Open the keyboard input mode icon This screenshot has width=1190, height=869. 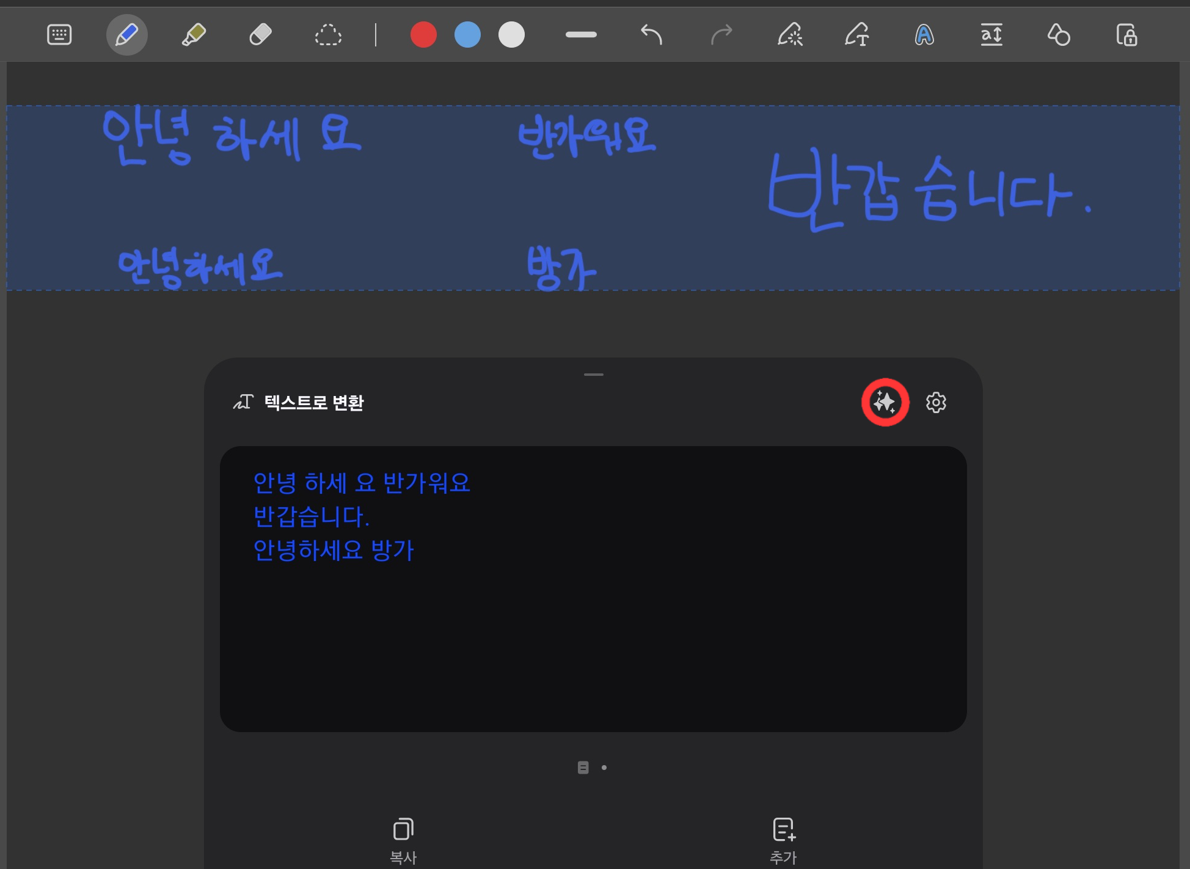(x=59, y=35)
